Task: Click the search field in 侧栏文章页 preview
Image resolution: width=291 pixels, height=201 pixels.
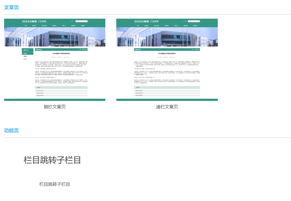Action: tap(80, 21)
